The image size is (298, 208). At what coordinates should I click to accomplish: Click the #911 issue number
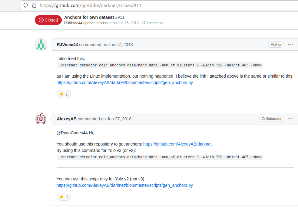pos(120,17)
